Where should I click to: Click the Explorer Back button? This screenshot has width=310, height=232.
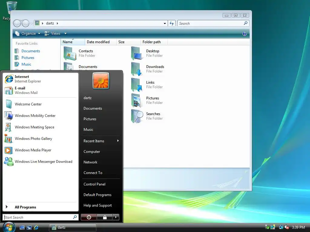pos(17,23)
